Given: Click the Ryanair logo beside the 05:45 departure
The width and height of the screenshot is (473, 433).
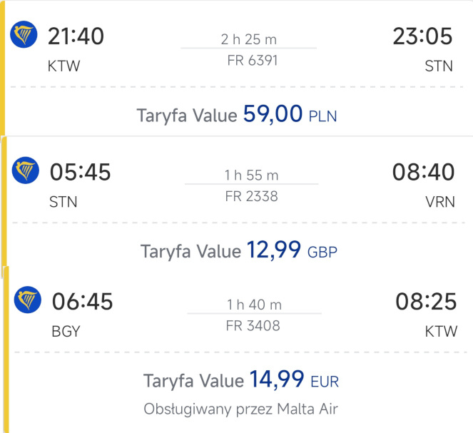Looking at the screenshot, I should [26, 170].
